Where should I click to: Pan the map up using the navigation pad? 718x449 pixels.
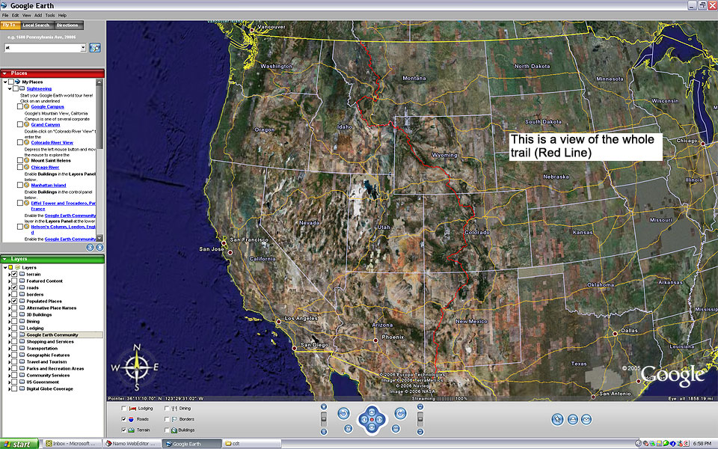[372, 412]
